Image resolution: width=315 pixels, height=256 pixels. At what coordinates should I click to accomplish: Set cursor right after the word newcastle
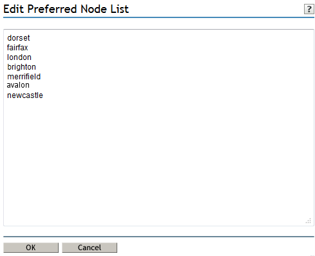(x=43, y=95)
